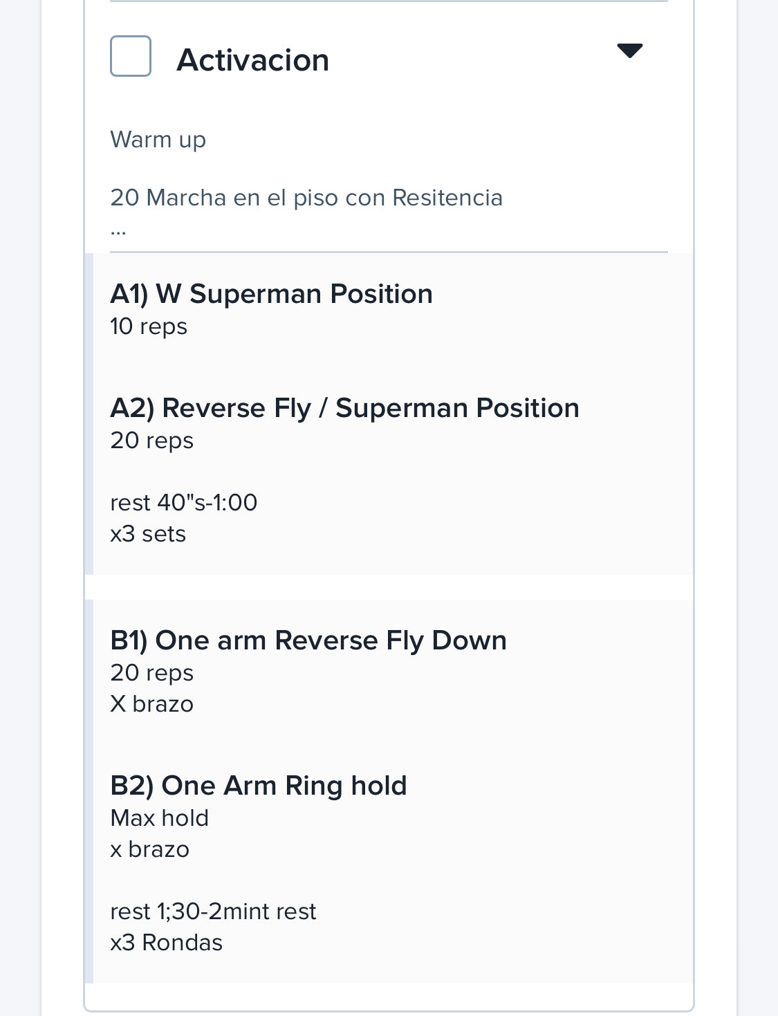Tap the x brazo note under B2
778x1016 pixels.
(x=150, y=849)
